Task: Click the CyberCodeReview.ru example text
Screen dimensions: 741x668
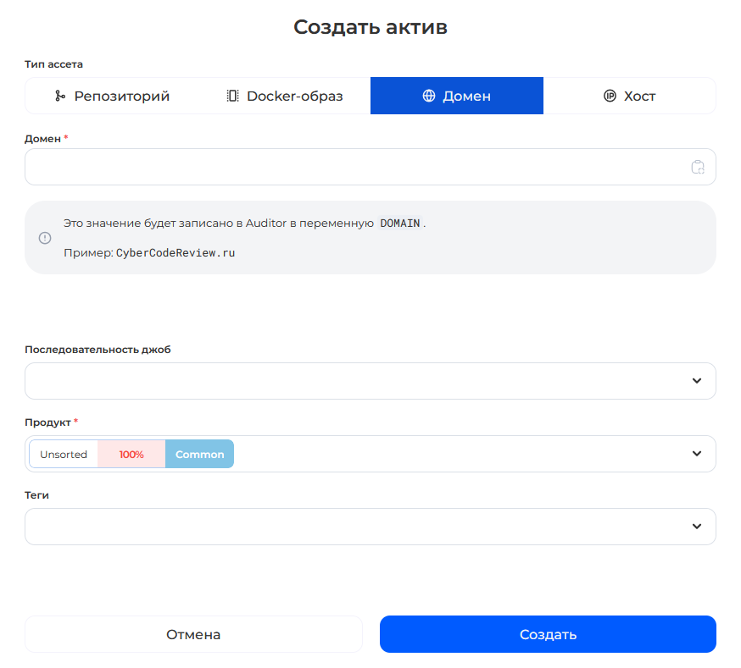Action: coord(175,253)
